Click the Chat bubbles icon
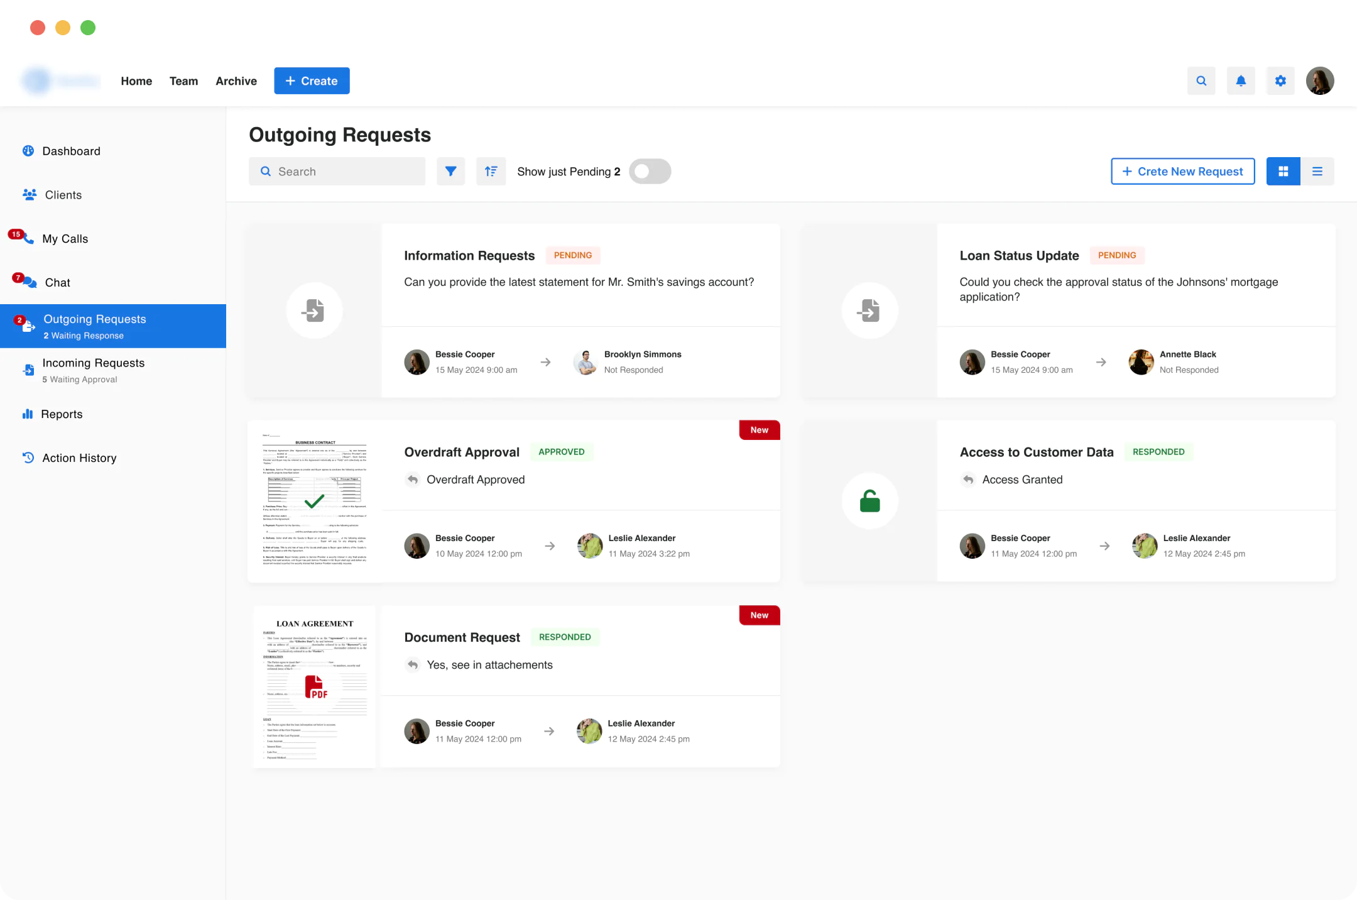This screenshot has width=1357, height=900. tap(30, 283)
